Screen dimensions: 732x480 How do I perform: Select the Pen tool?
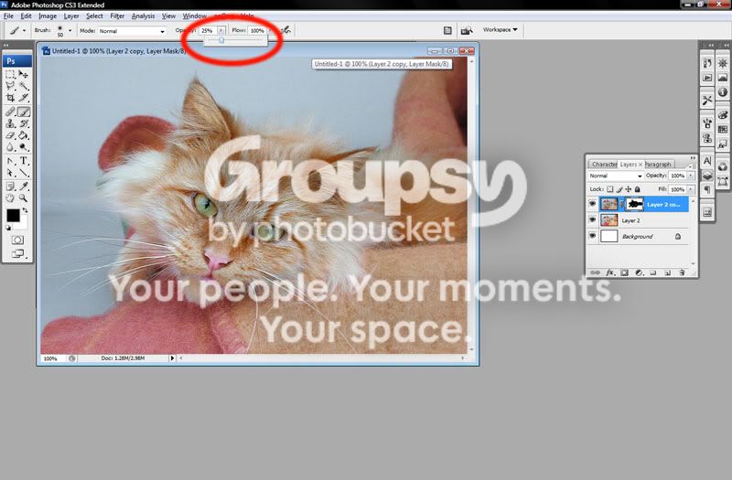click(10, 162)
